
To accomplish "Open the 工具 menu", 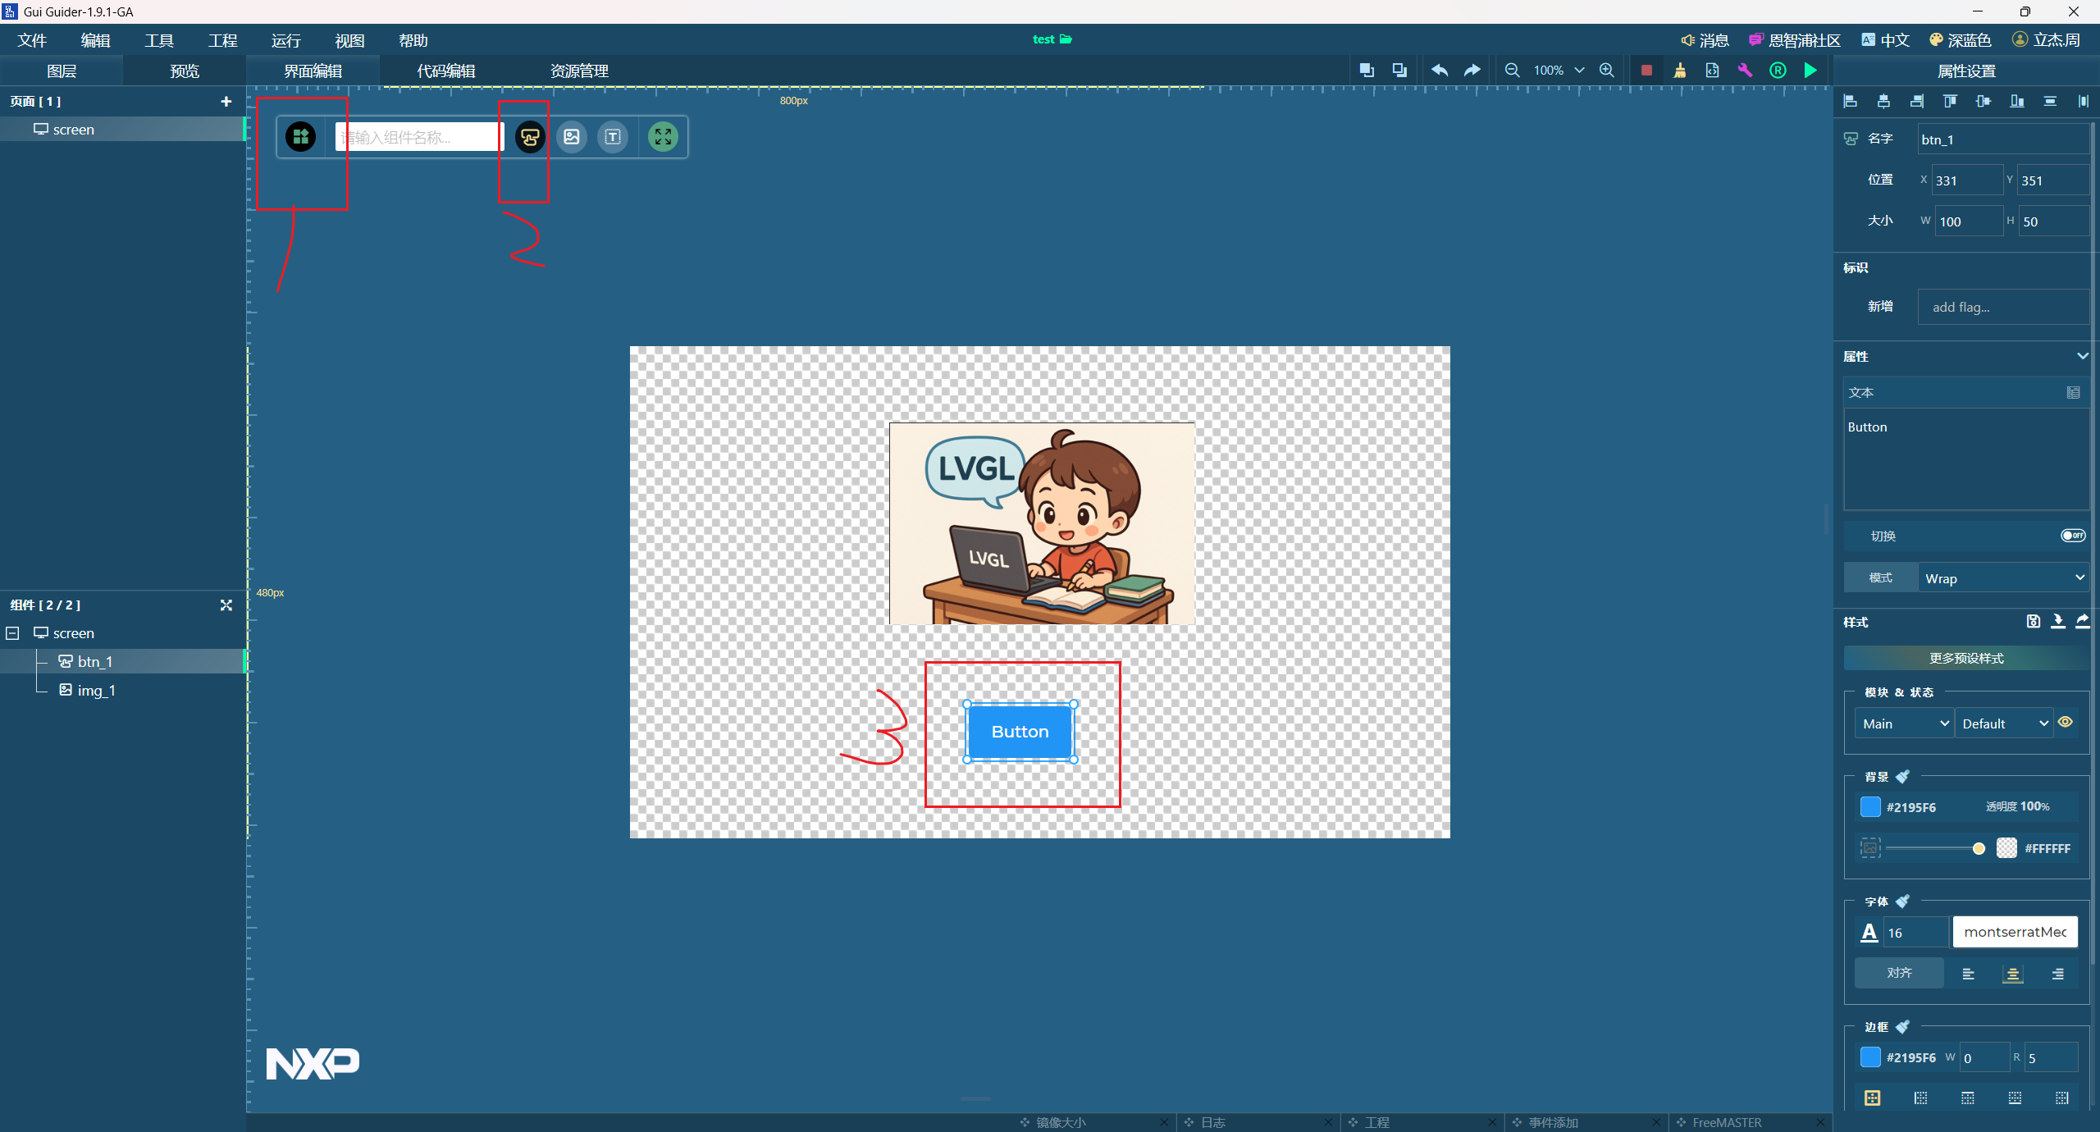I will pos(159,40).
